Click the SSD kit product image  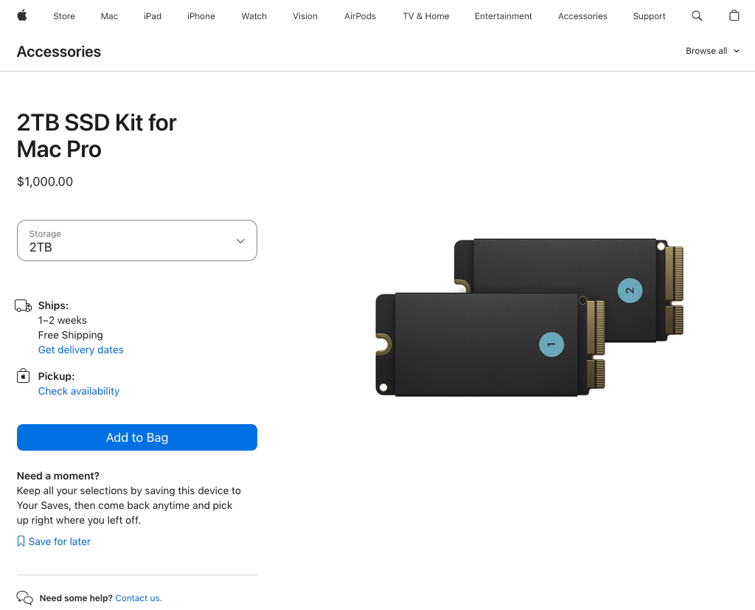pos(529,317)
